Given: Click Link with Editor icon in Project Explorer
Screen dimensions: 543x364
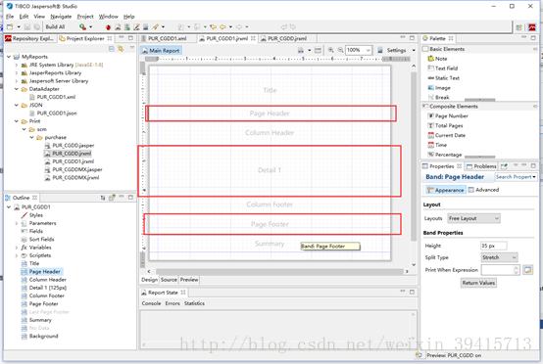Looking at the screenshot, I should pyautogui.click(x=121, y=49).
